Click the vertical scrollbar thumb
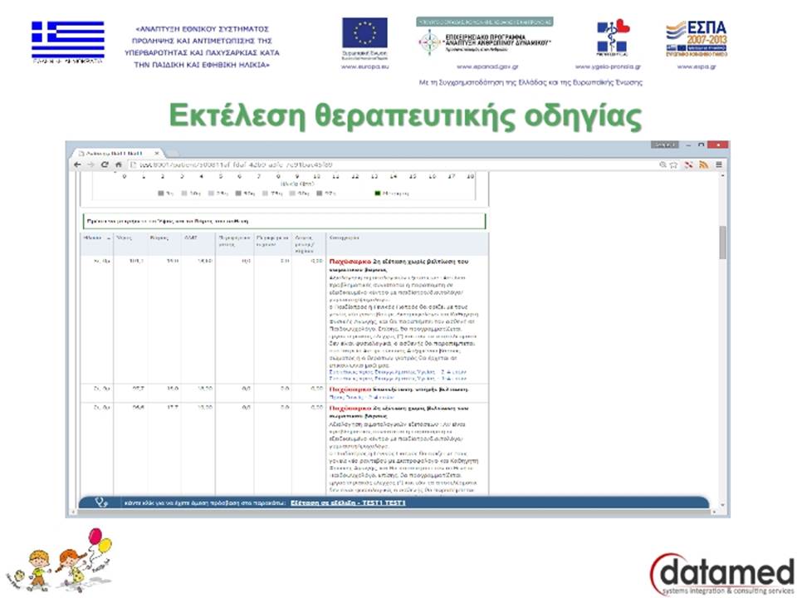The image size is (797, 598). click(x=723, y=243)
